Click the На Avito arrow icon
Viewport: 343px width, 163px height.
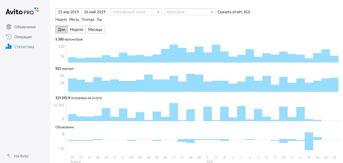[x=9, y=156]
